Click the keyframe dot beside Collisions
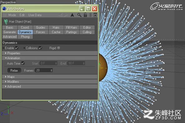The image size is (185, 123). 24,48
